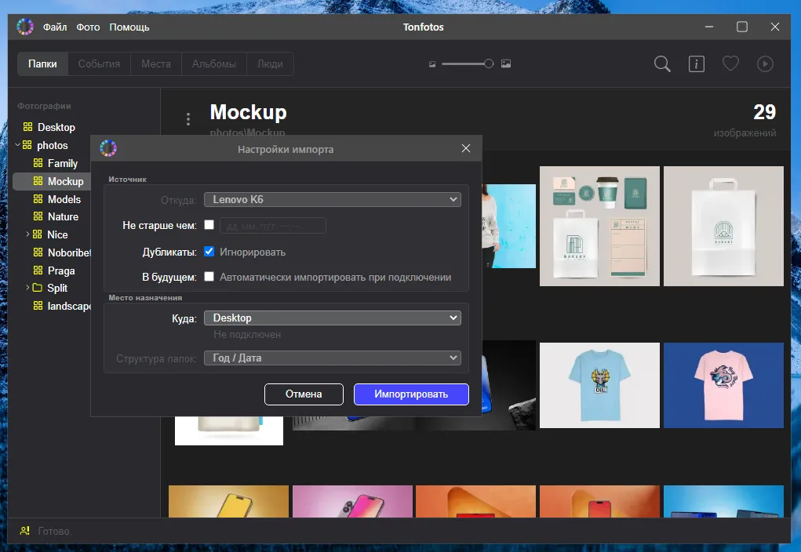The image size is (801, 552).
Task: Click the status bar icon near Готово
Action: tap(25, 531)
